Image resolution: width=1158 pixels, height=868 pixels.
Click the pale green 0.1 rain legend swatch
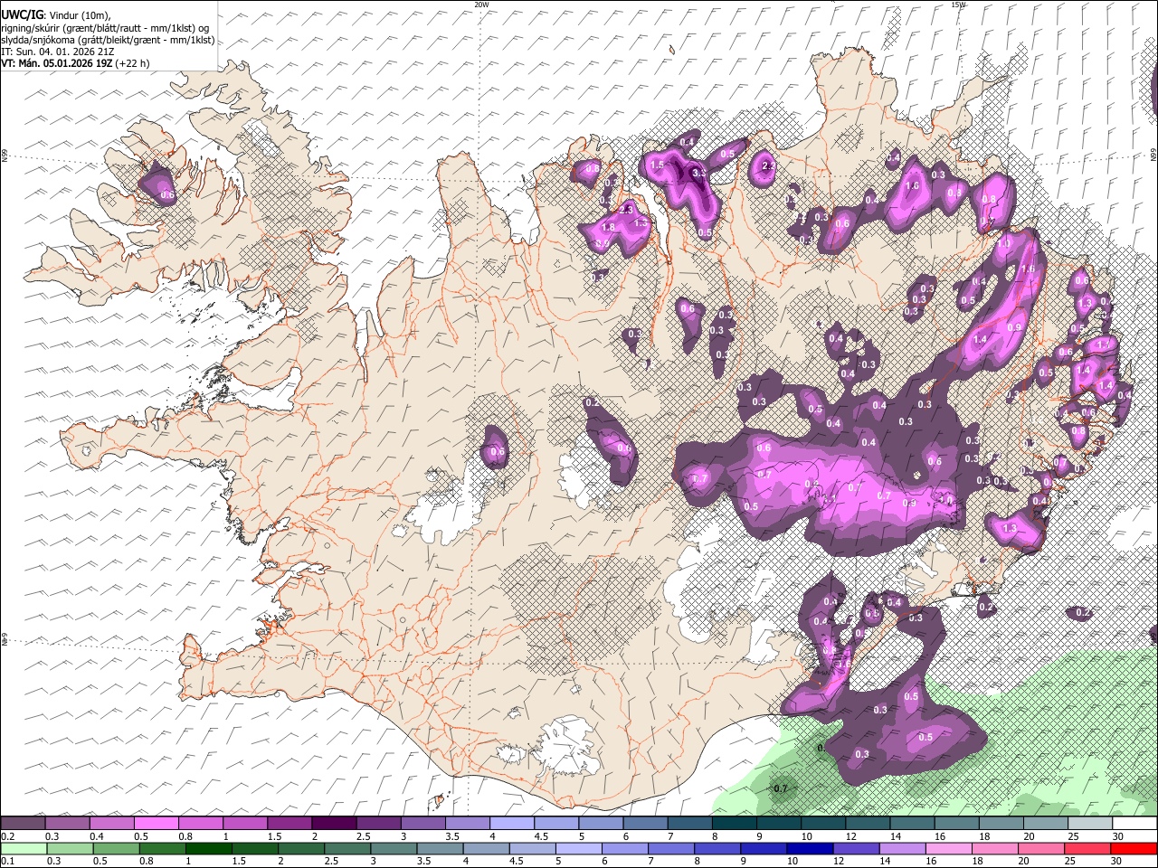click(x=23, y=848)
